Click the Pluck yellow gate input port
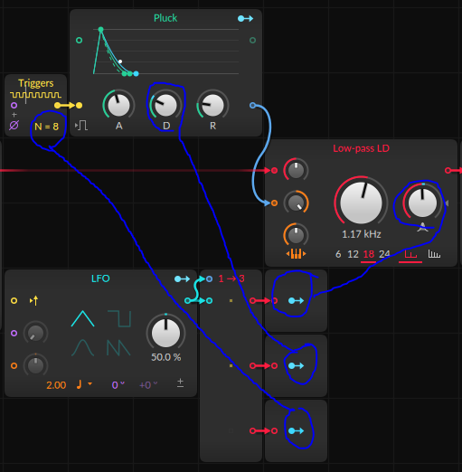This screenshot has height=472, width=462. click(79, 105)
